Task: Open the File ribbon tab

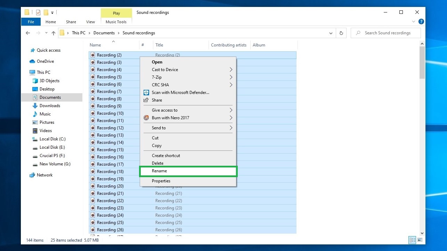Action: pyautogui.click(x=31, y=22)
